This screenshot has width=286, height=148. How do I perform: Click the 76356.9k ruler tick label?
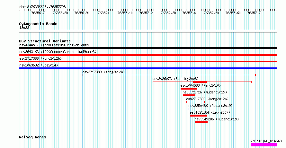click(82, 13)
